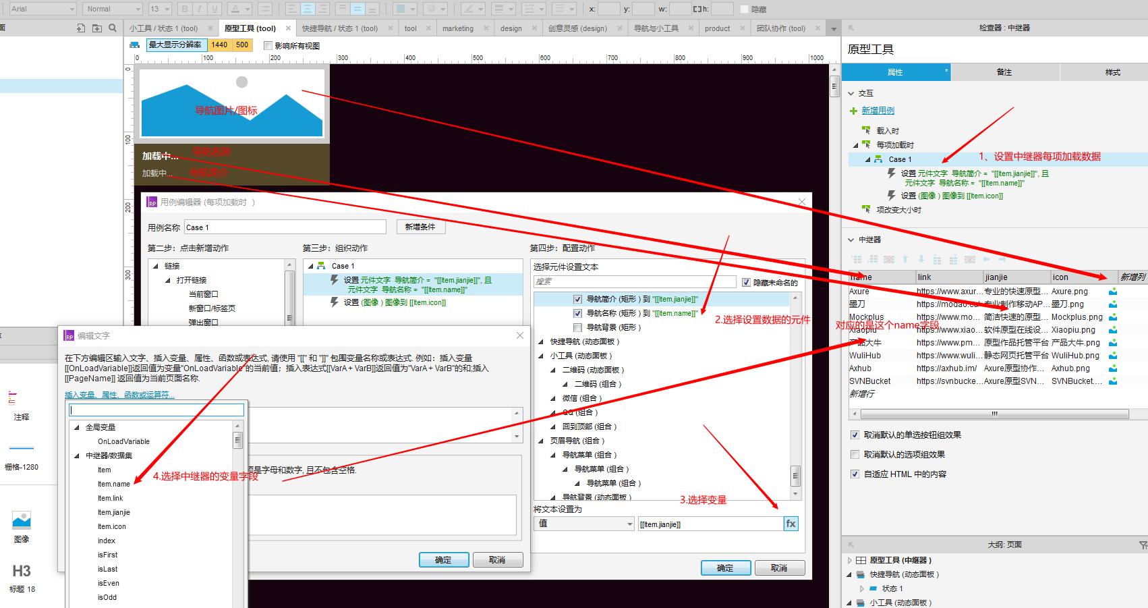Screen dimensions: 1148x608
Task: Open the 备注 tab in inspector
Action: point(1004,72)
